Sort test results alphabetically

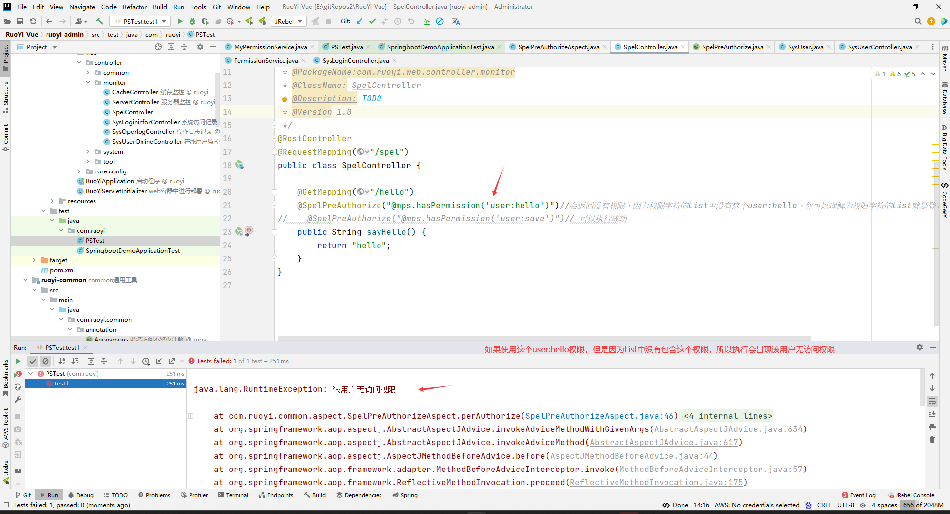[62, 361]
